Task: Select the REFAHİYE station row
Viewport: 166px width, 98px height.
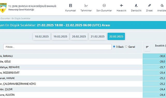Action: [x=71, y=67]
